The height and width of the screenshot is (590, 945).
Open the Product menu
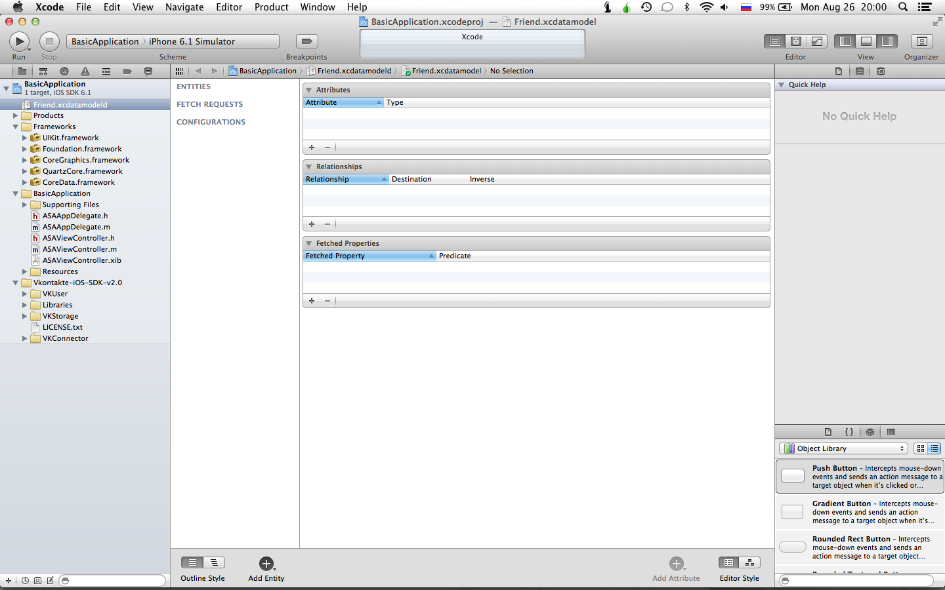272,7
